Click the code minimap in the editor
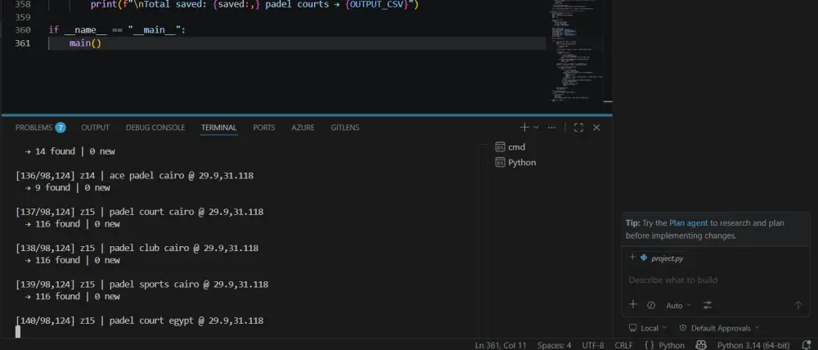The width and height of the screenshot is (818, 350). click(577, 50)
